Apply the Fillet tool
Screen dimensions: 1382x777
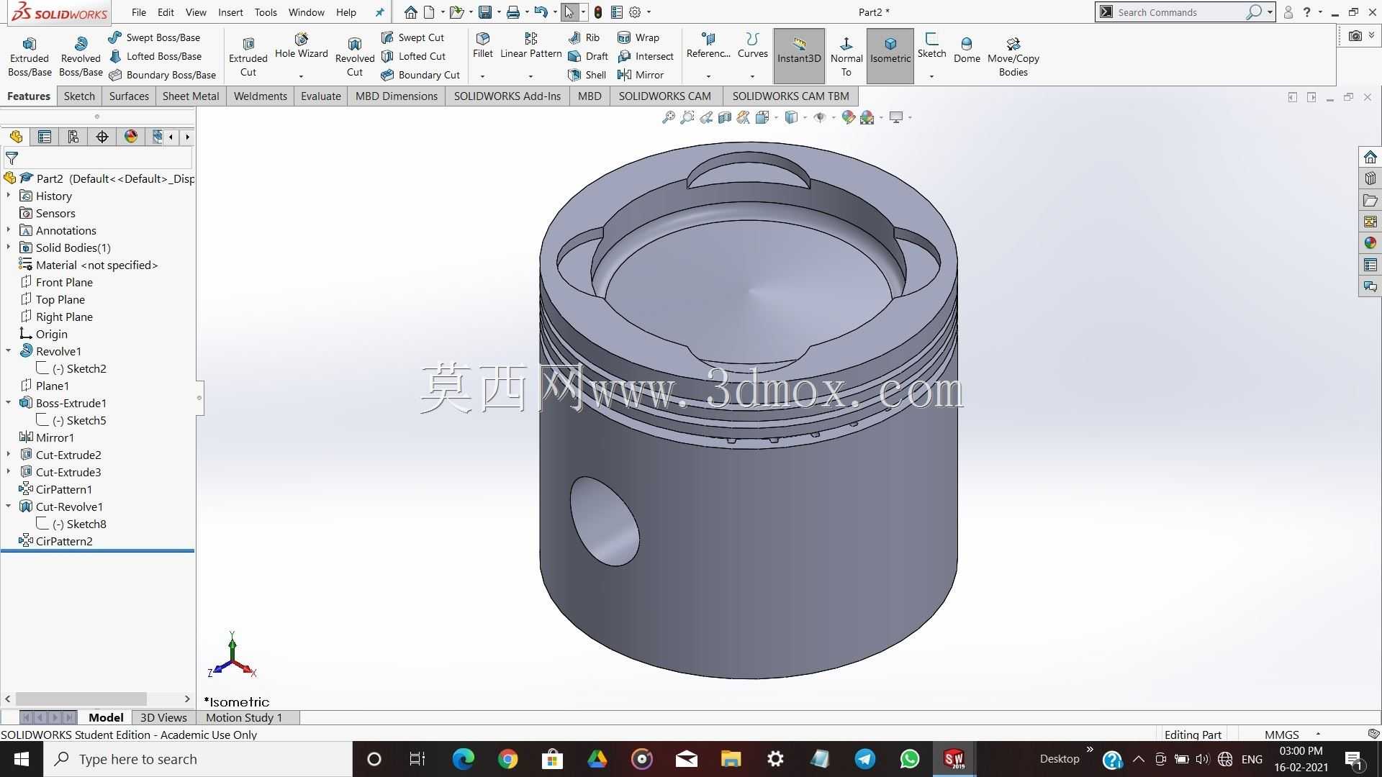pyautogui.click(x=483, y=45)
